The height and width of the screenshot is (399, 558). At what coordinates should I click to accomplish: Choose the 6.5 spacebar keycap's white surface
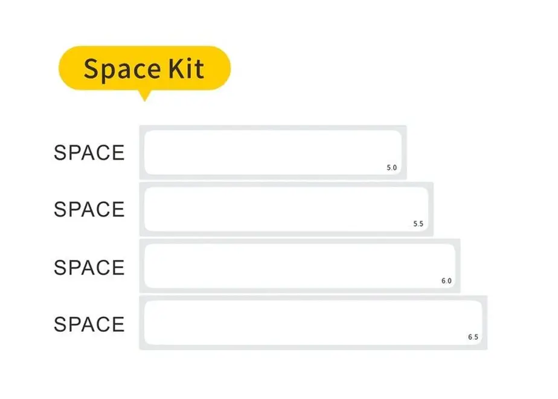coord(313,322)
